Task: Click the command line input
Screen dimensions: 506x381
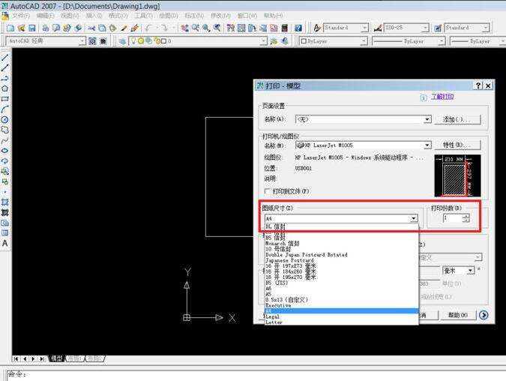Action: point(256,374)
